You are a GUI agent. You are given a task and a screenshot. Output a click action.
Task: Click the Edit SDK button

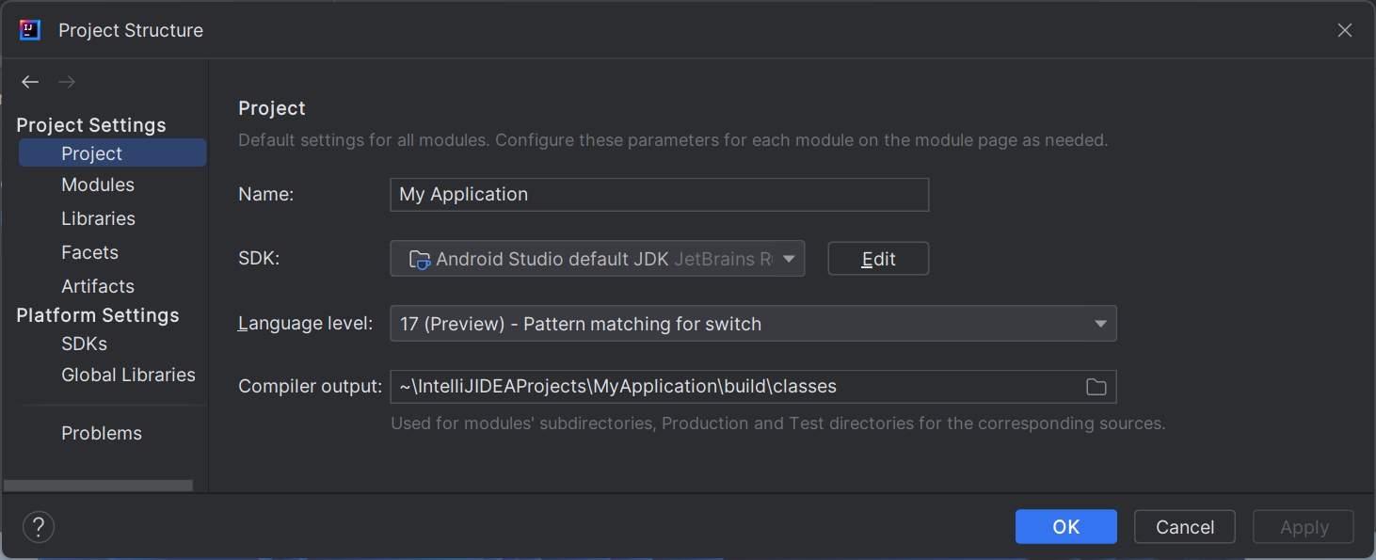coord(878,259)
